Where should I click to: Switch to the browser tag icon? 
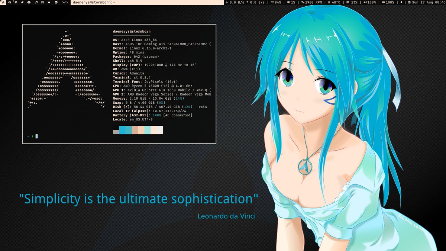(16, 2)
